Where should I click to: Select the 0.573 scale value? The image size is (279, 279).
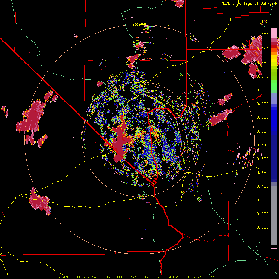pos(263,145)
